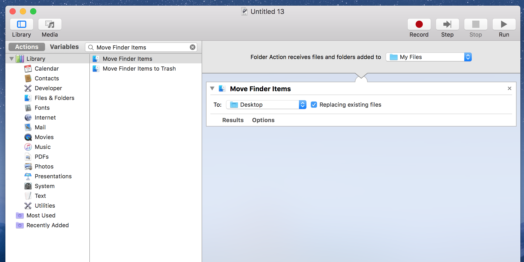
Task: Select the Calendar category in the Library sidebar
Action: (x=47, y=69)
